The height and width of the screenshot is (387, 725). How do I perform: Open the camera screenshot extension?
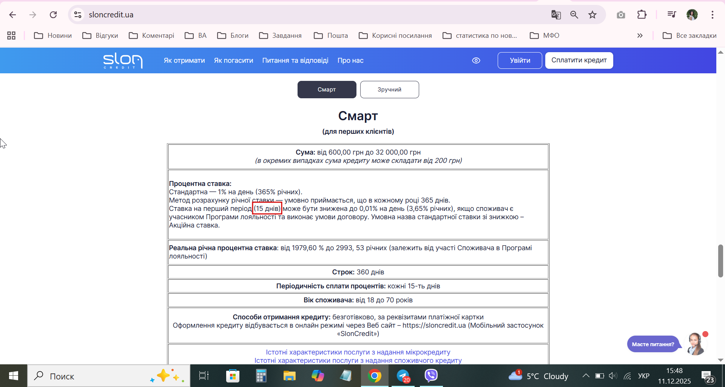pyautogui.click(x=621, y=15)
